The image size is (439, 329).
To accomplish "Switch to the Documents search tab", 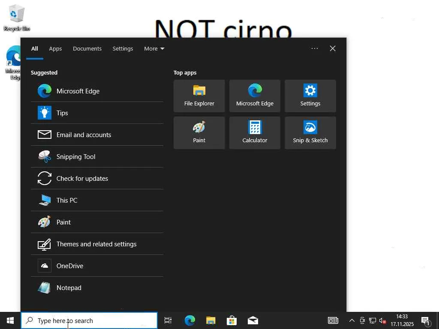I will (x=87, y=48).
